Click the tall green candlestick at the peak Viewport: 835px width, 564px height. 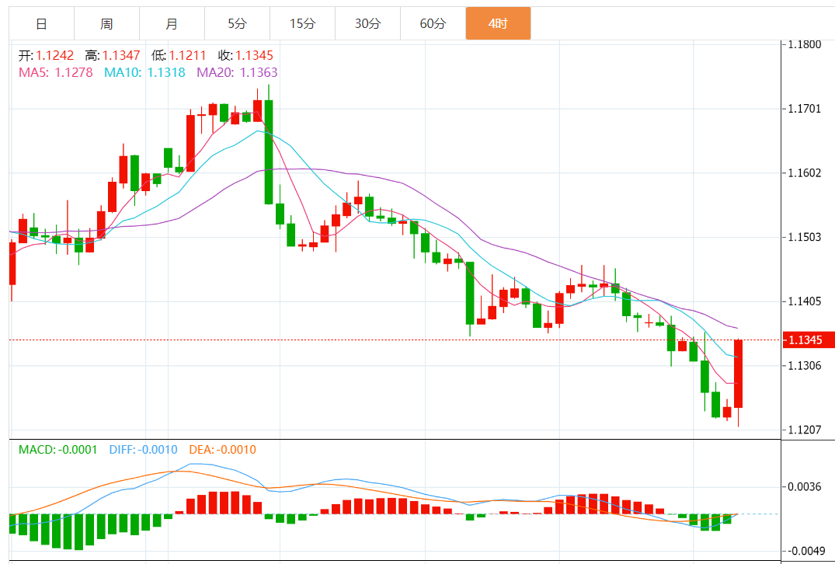pos(269,152)
